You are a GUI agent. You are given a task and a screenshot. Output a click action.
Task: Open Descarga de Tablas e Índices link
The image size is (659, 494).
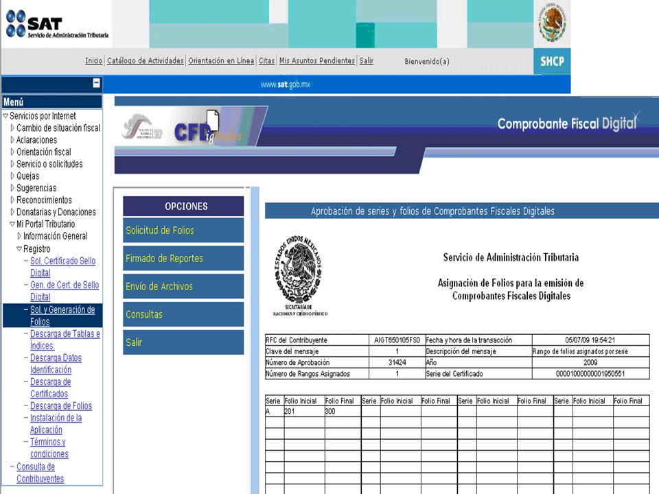(65, 340)
